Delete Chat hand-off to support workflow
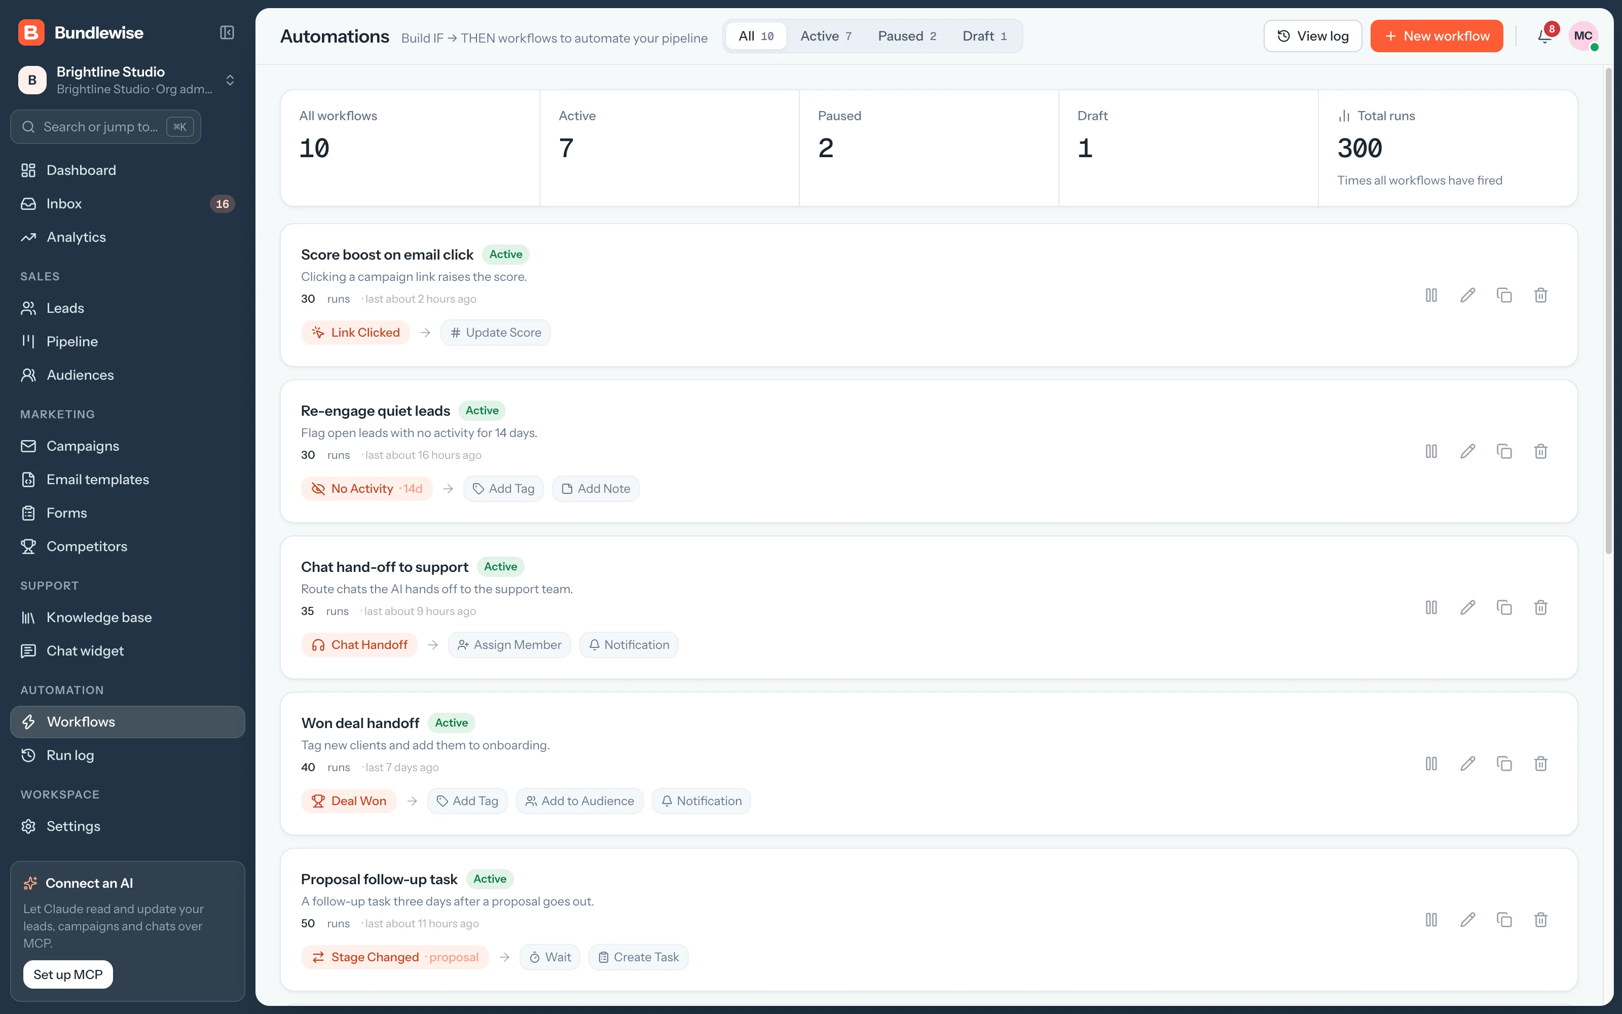The width and height of the screenshot is (1622, 1014). pos(1541,607)
